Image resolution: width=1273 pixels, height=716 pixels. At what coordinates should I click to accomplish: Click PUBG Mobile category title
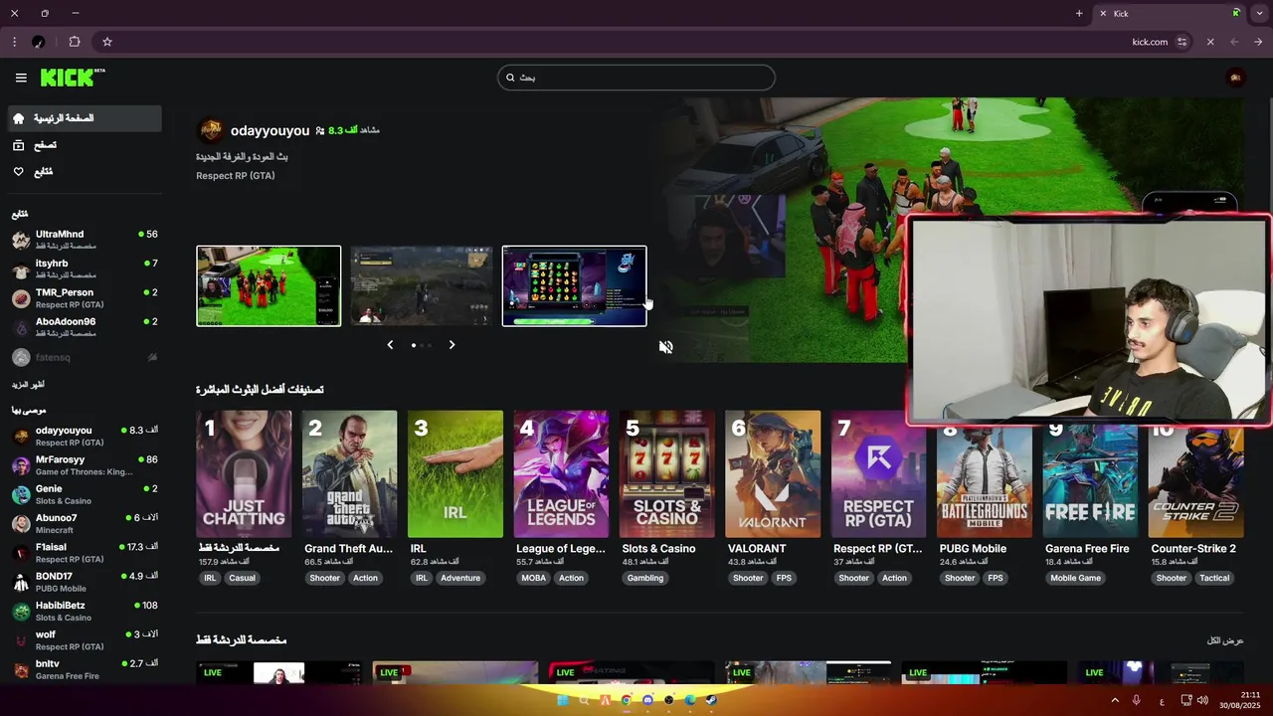(x=973, y=549)
